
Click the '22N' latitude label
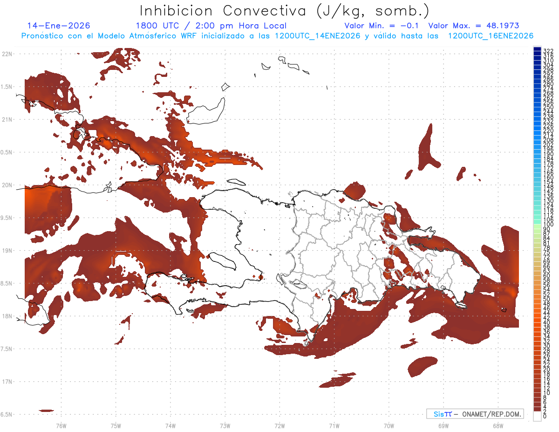(x=7, y=54)
